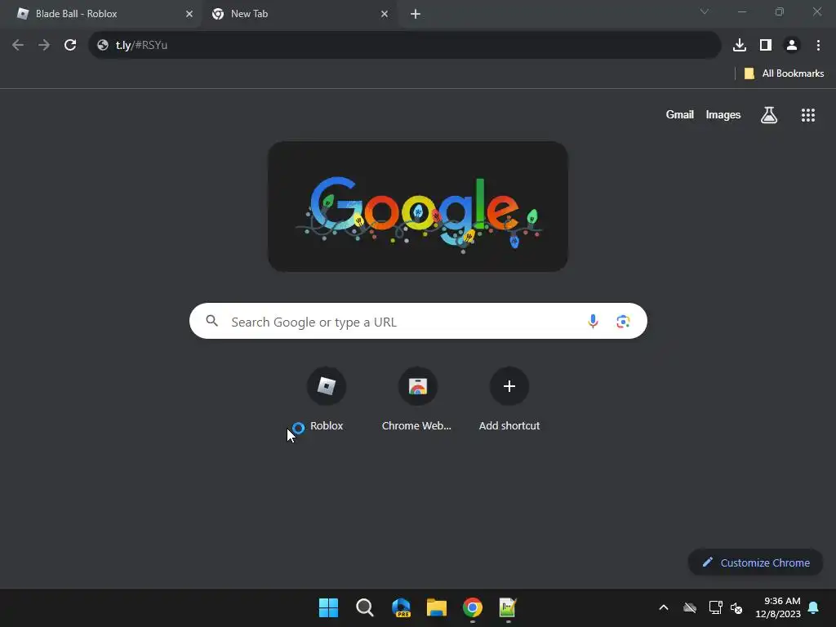This screenshot has height=627, width=836.
Task: Open the Google apps grid
Action: click(807, 114)
